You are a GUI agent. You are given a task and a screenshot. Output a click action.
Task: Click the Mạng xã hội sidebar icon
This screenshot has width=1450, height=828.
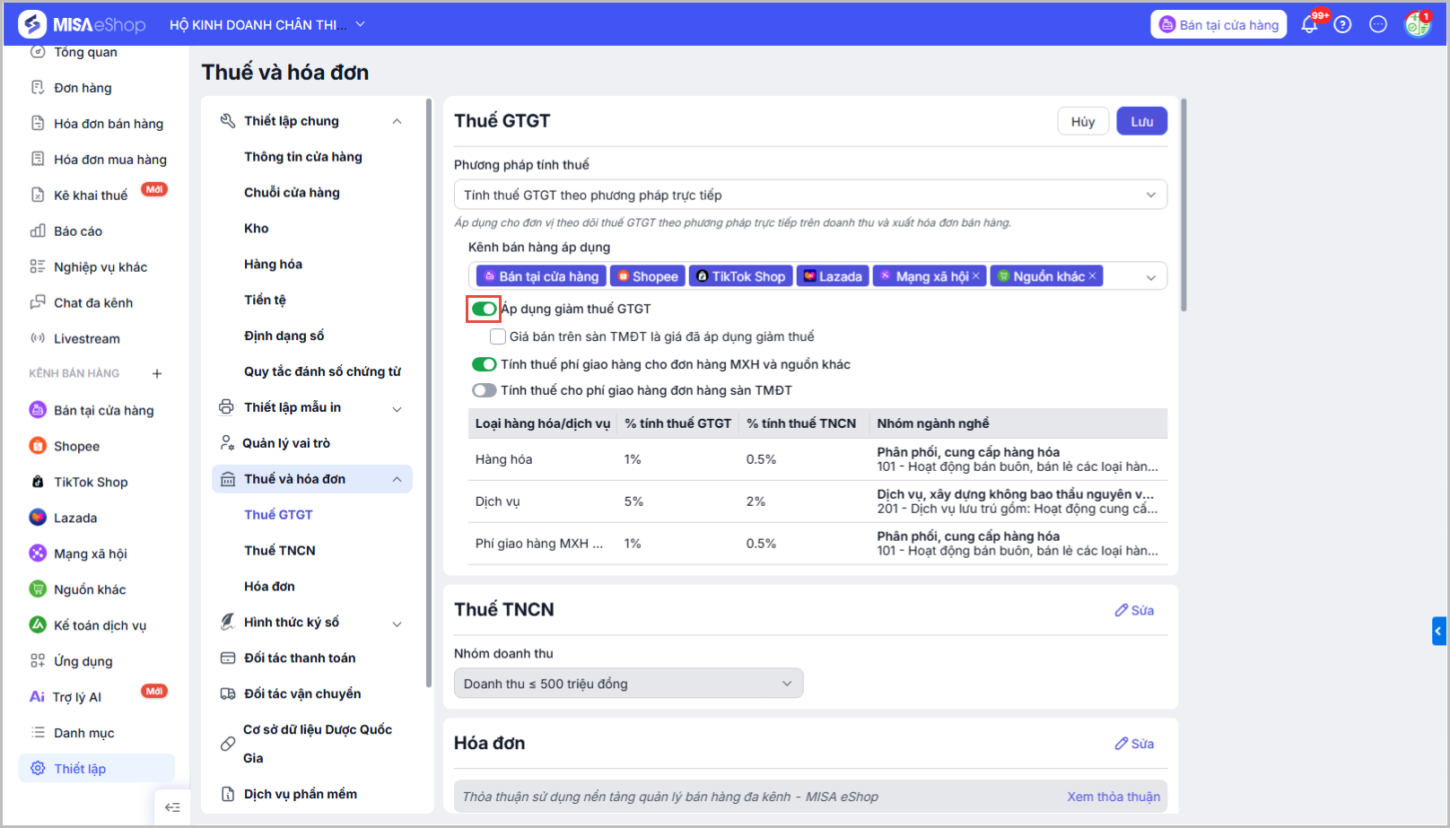38,553
